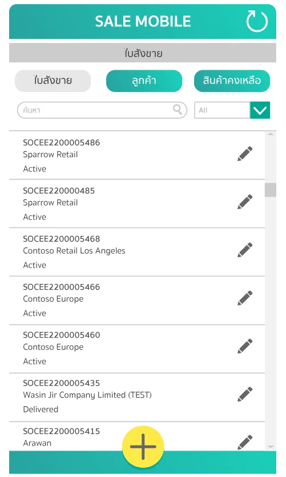This screenshot has width=286, height=477.
Task: Edit order SOCEE220000485 with pencil icon
Action: tap(245, 202)
